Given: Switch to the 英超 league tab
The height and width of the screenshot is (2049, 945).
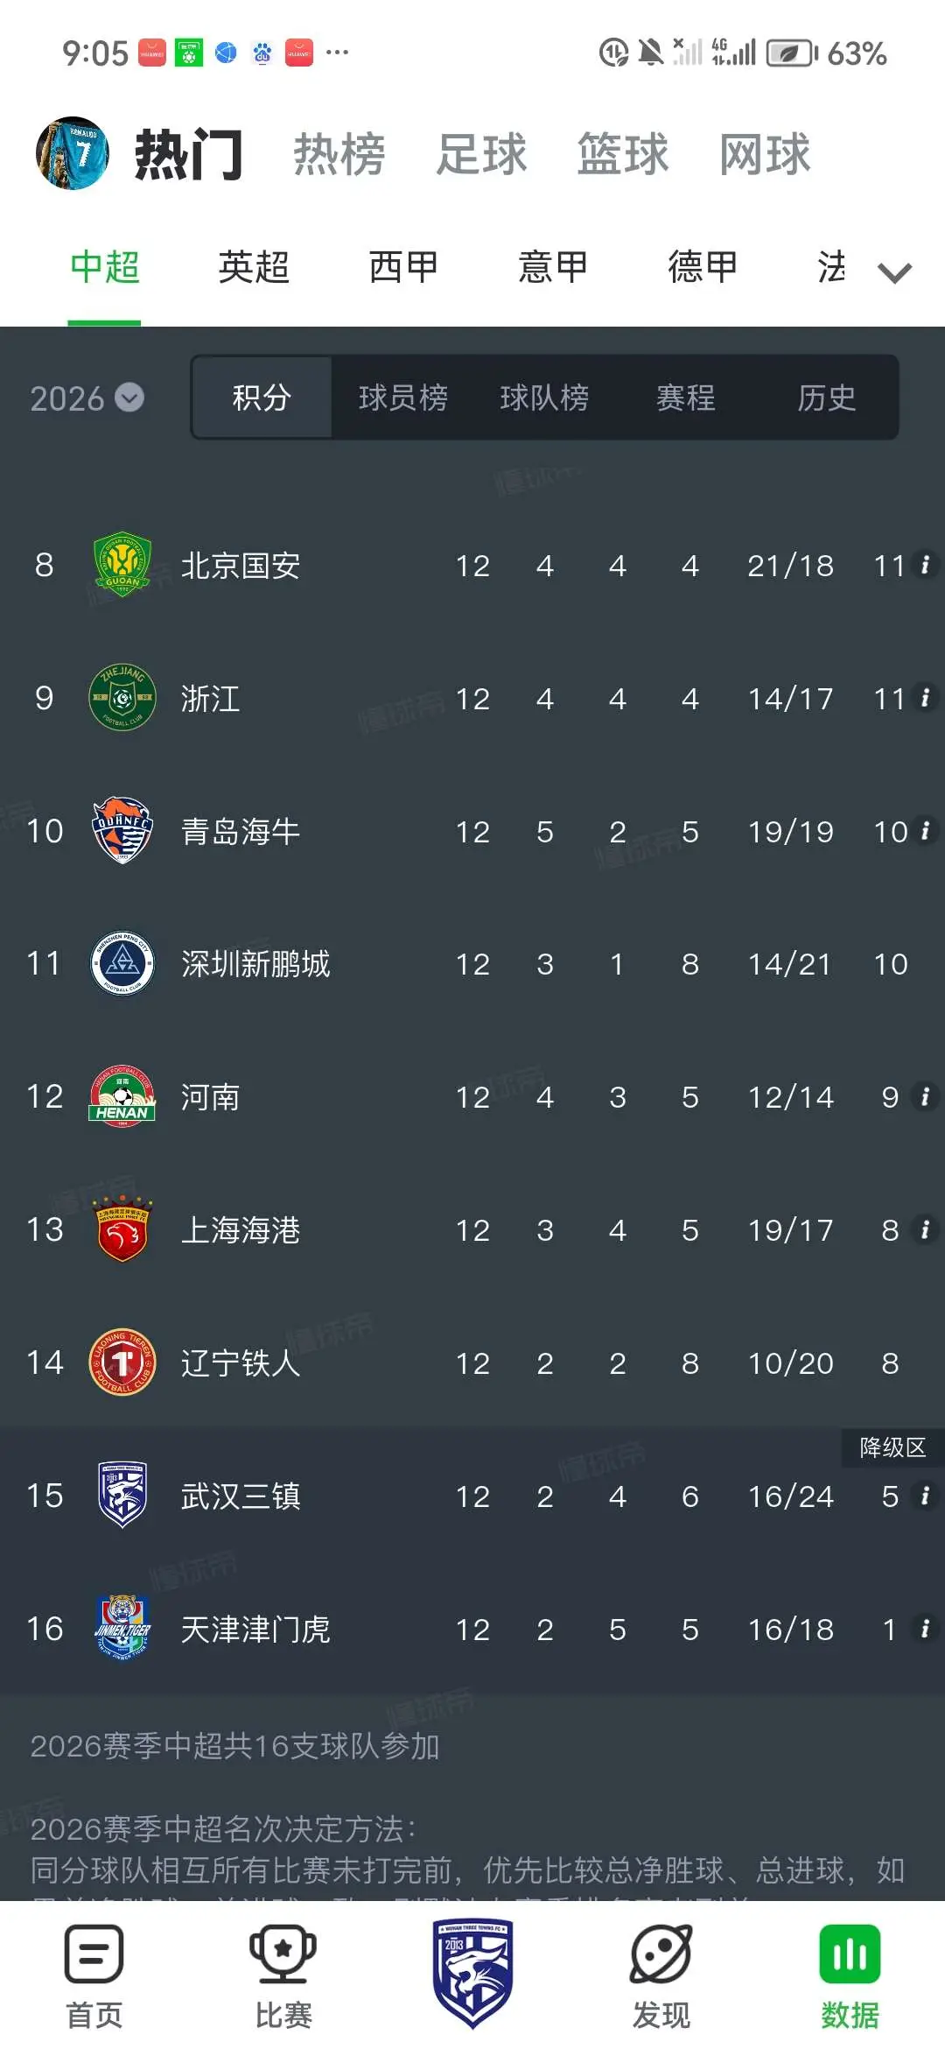Looking at the screenshot, I should 254,267.
